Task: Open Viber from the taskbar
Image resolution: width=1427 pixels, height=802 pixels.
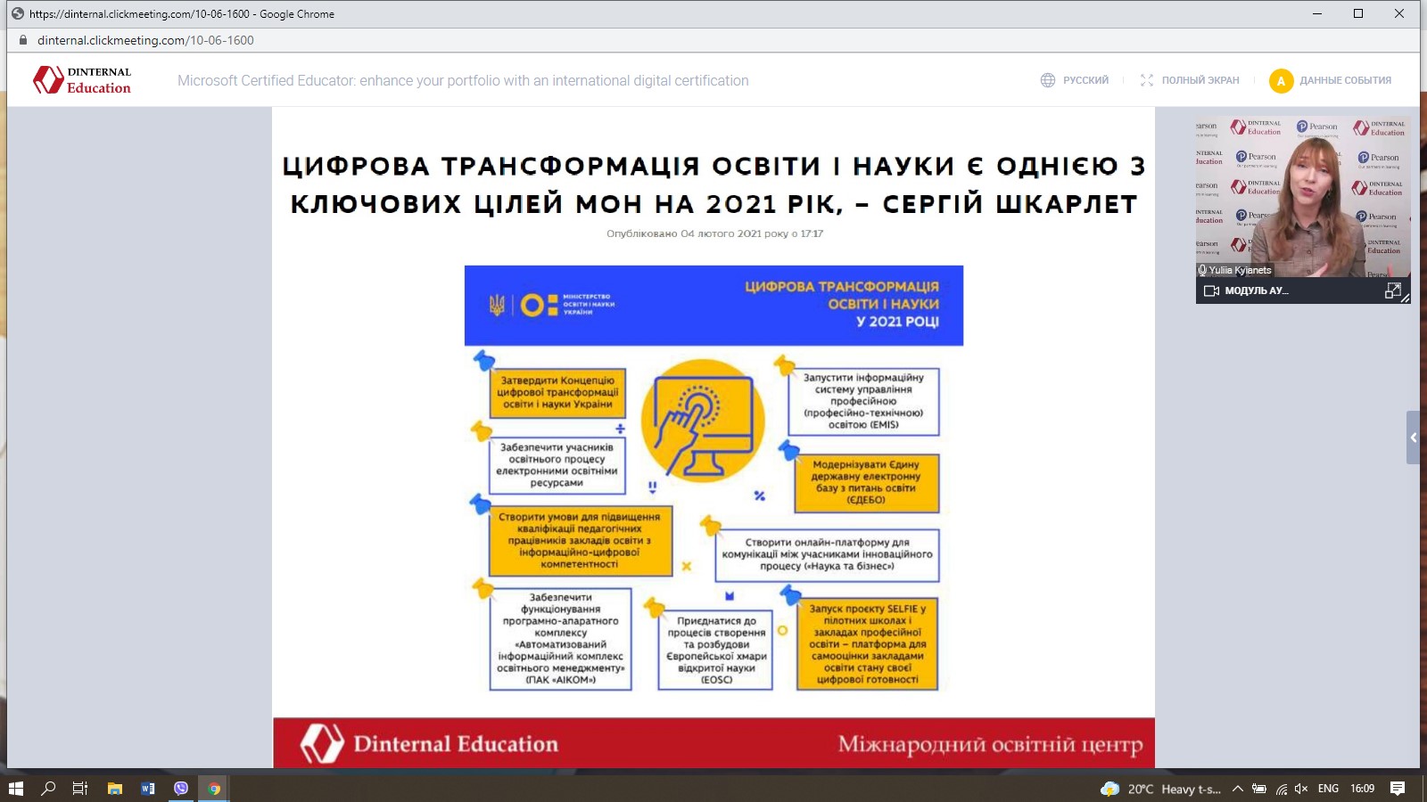Action: pyautogui.click(x=181, y=789)
